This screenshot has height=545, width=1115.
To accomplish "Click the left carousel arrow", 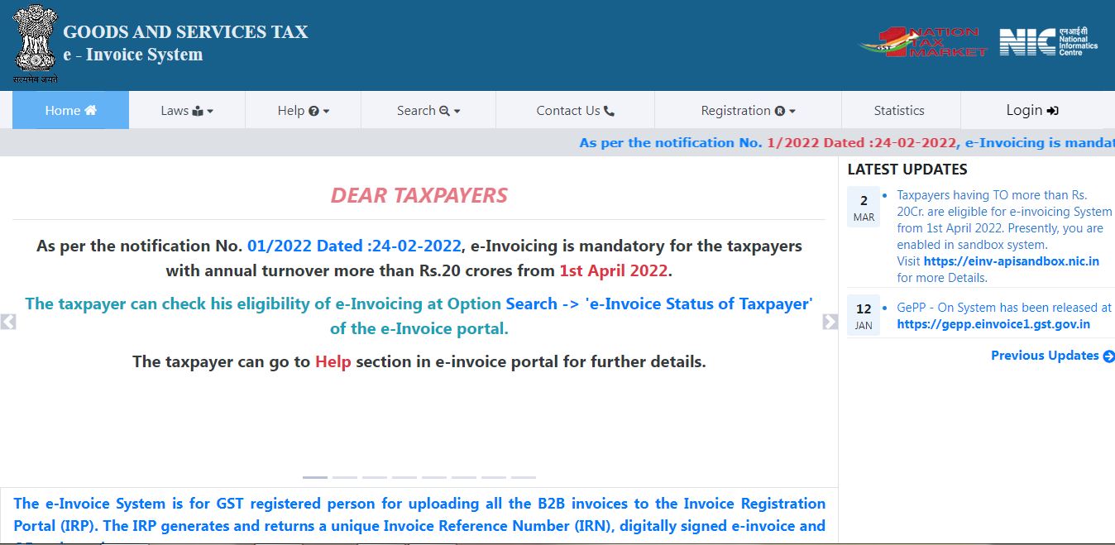I will click(8, 321).
